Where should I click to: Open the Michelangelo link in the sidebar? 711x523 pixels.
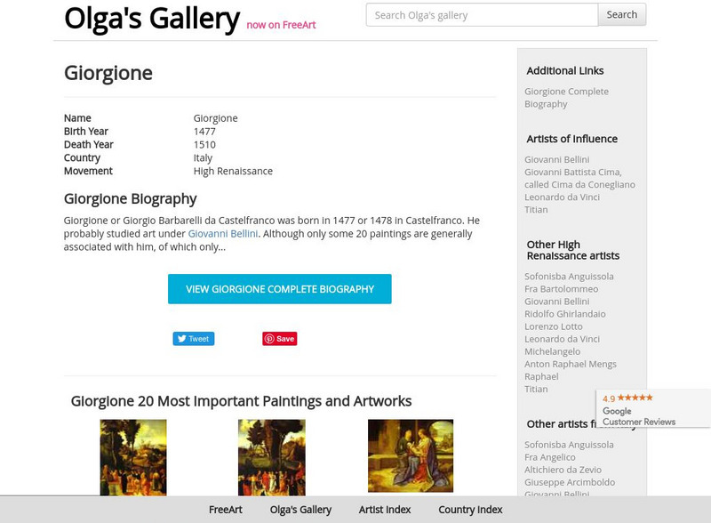pyautogui.click(x=552, y=351)
